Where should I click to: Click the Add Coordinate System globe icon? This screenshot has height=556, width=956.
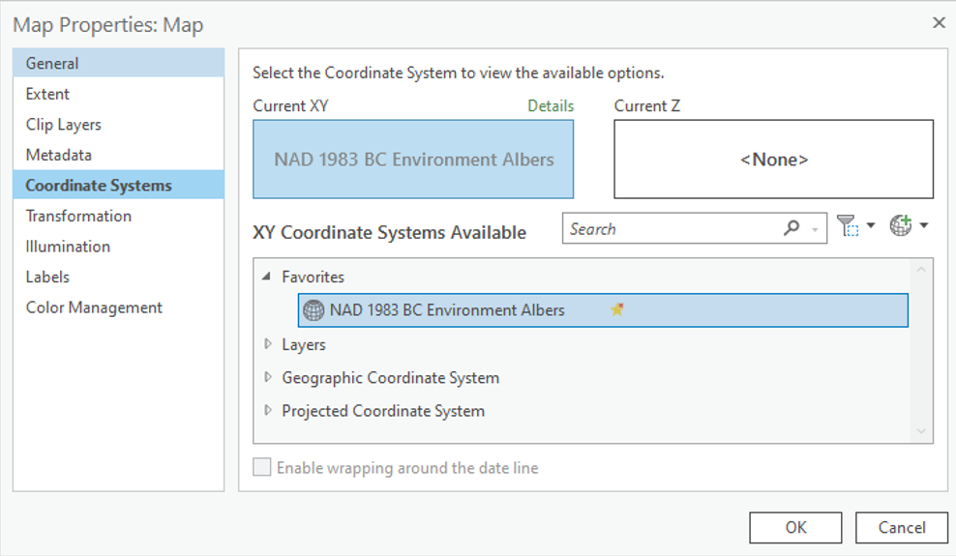[x=901, y=226]
